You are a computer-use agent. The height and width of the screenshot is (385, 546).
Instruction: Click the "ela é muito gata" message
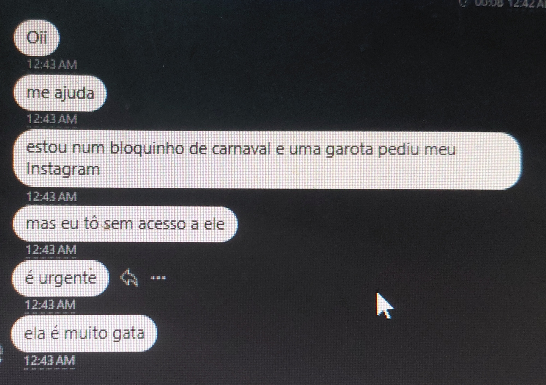[x=84, y=333]
